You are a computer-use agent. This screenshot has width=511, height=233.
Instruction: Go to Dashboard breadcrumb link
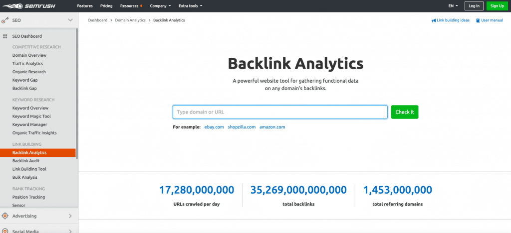(x=97, y=20)
